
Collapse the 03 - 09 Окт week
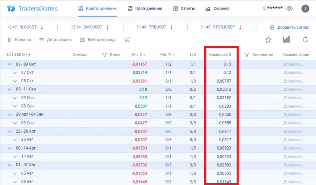pos(10,64)
